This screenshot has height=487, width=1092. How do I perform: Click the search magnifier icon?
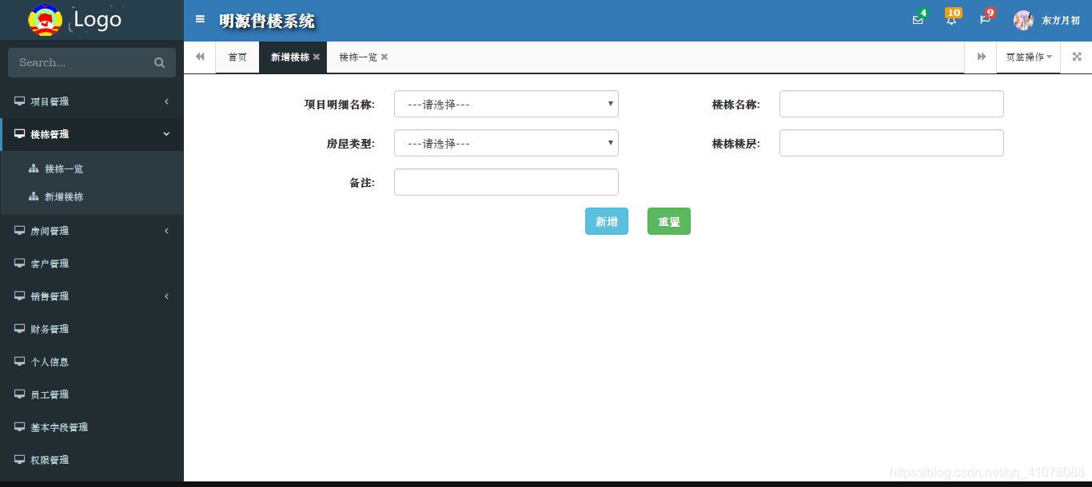pyautogui.click(x=159, y=63)
